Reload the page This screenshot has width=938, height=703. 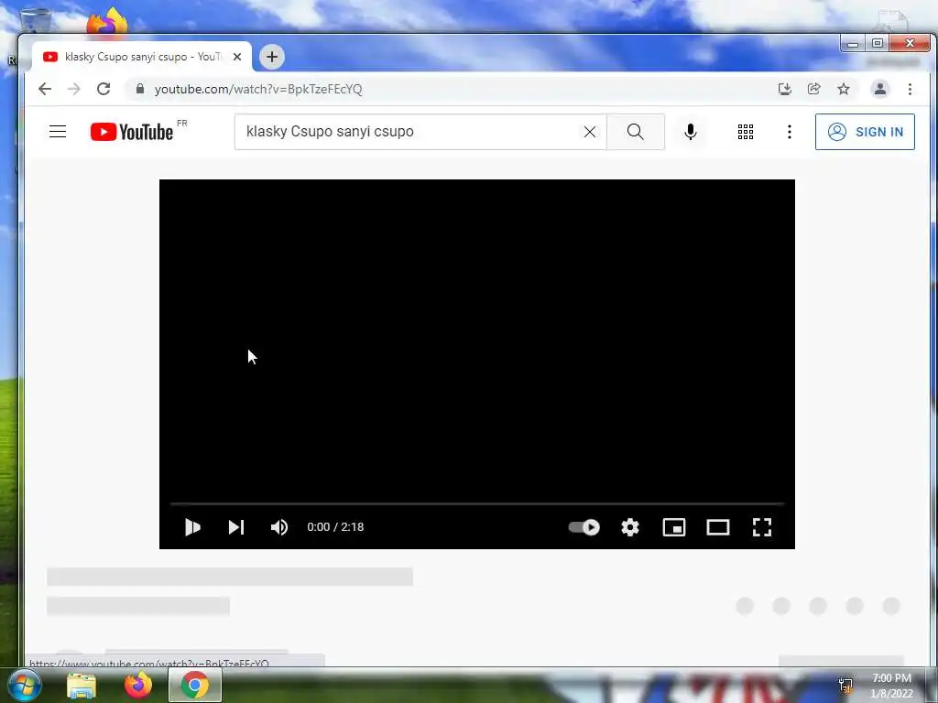[104, 89]
